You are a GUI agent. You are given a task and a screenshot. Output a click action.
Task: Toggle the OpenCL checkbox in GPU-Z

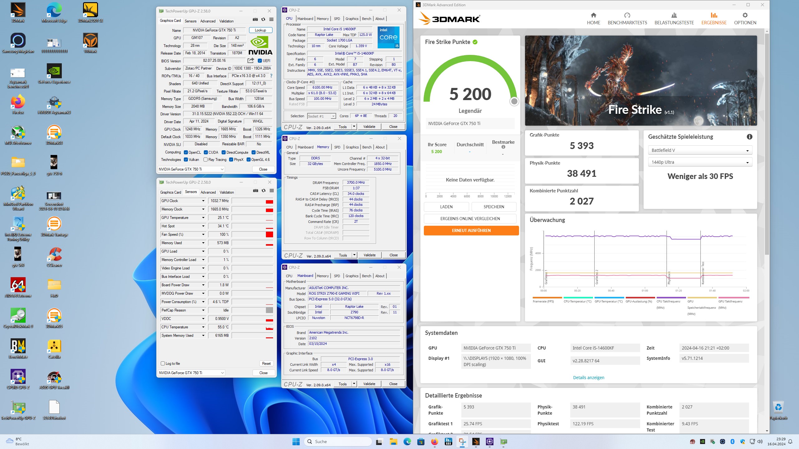[x=186, y=152]
